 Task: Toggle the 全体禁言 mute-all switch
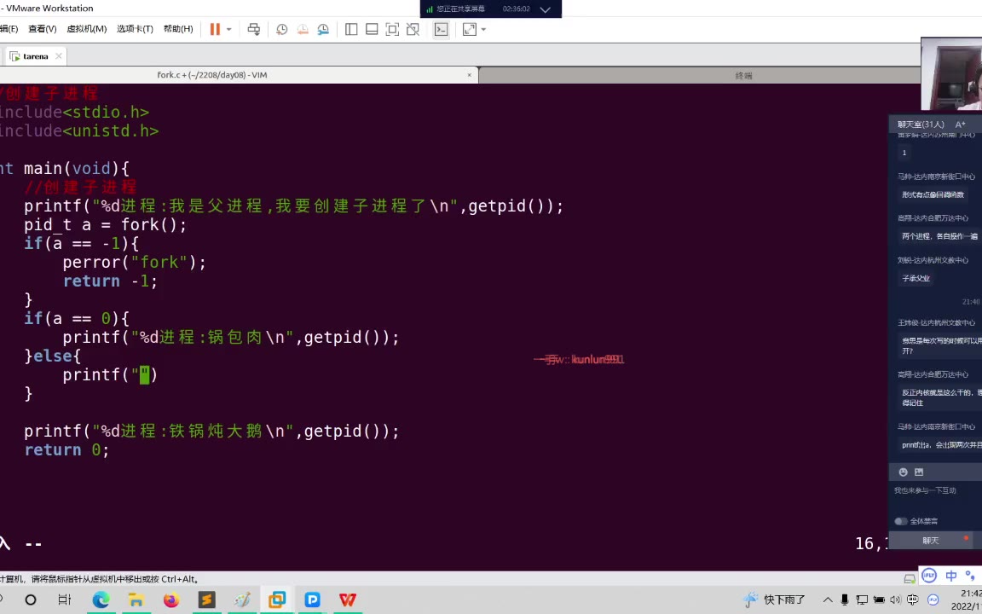tap(900, 521)
